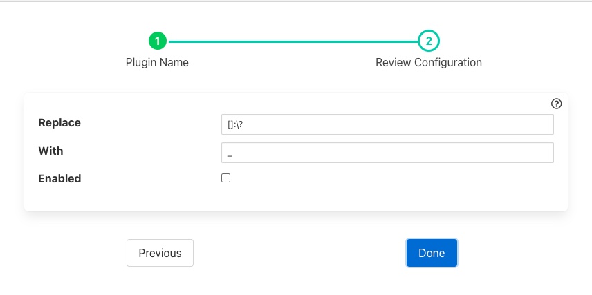Click the green step 1 circle
Screen dimensions: 592x295
[x=157, y=41]
